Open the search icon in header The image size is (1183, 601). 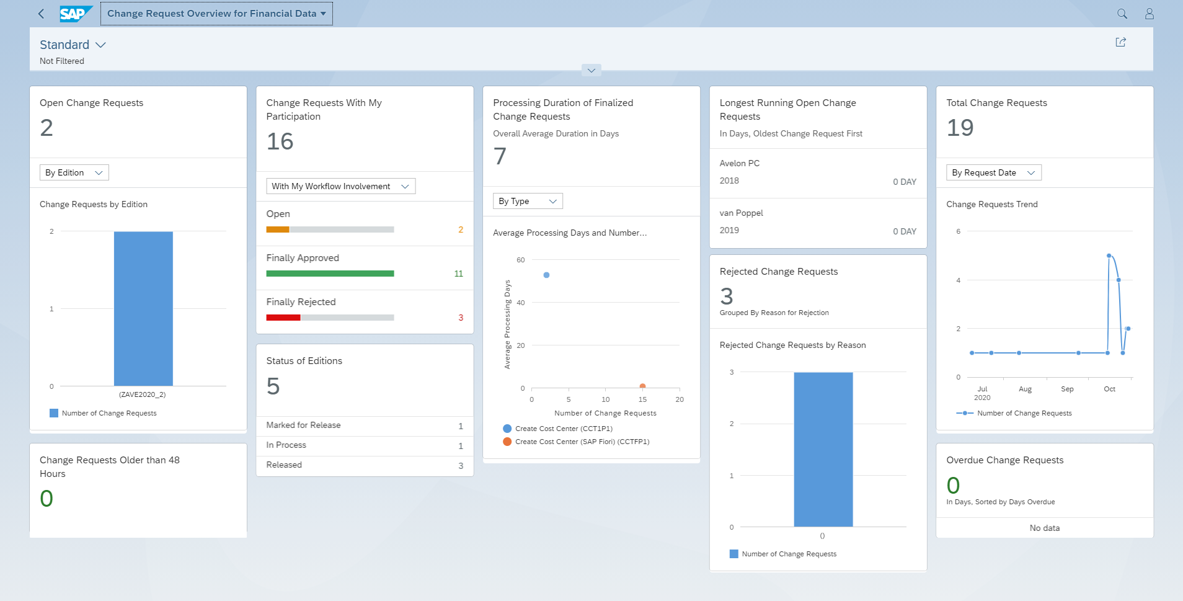(x=1122, y=14)
